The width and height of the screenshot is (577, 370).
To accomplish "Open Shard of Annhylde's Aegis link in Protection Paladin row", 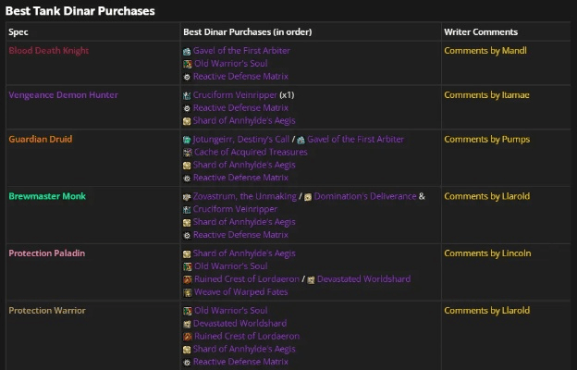I will [x=244, y=253].
